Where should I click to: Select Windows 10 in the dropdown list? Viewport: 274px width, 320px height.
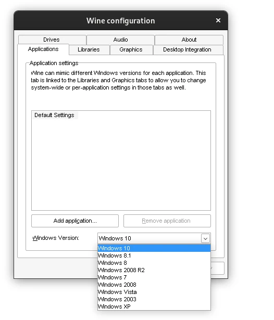point(154,248)
